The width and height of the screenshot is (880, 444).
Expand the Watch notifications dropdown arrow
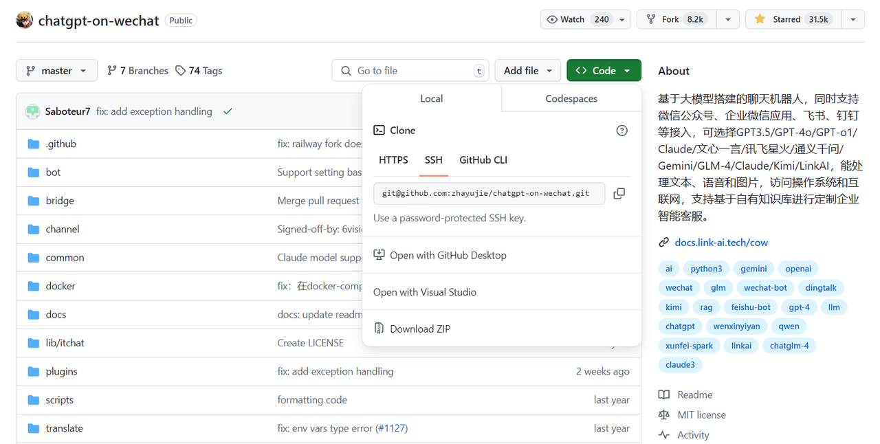click(x=622, y=19)
